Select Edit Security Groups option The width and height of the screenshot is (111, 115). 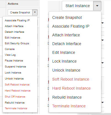click(x=17, y=43)
